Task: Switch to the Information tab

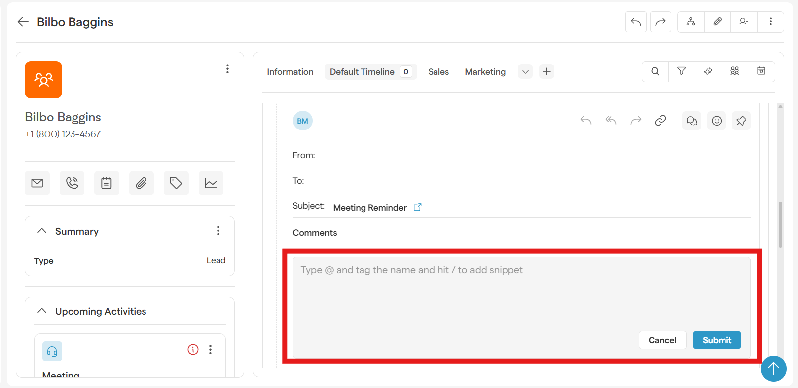Action: tap(290, 72)
